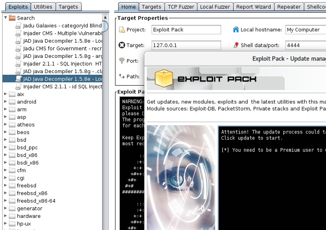Image resolution: width=326 pixels, height=230 pixels.
Task: Switch to the Repeater tab
Action: pos(289,7)
